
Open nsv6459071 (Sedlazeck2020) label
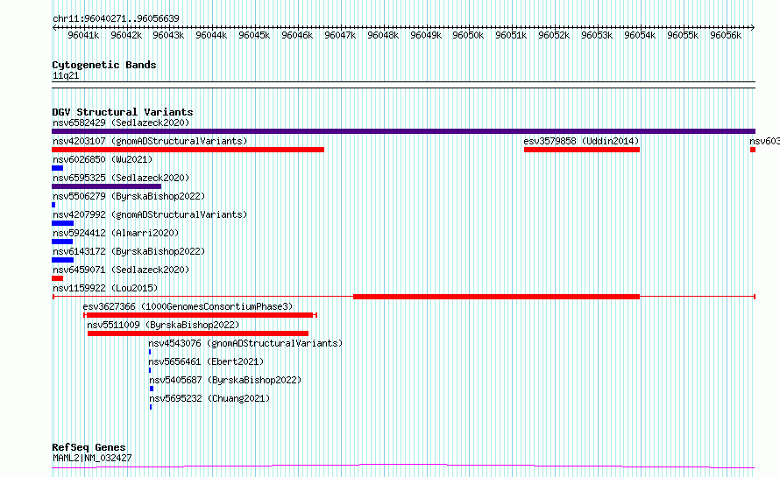click(x=121, y=270)
